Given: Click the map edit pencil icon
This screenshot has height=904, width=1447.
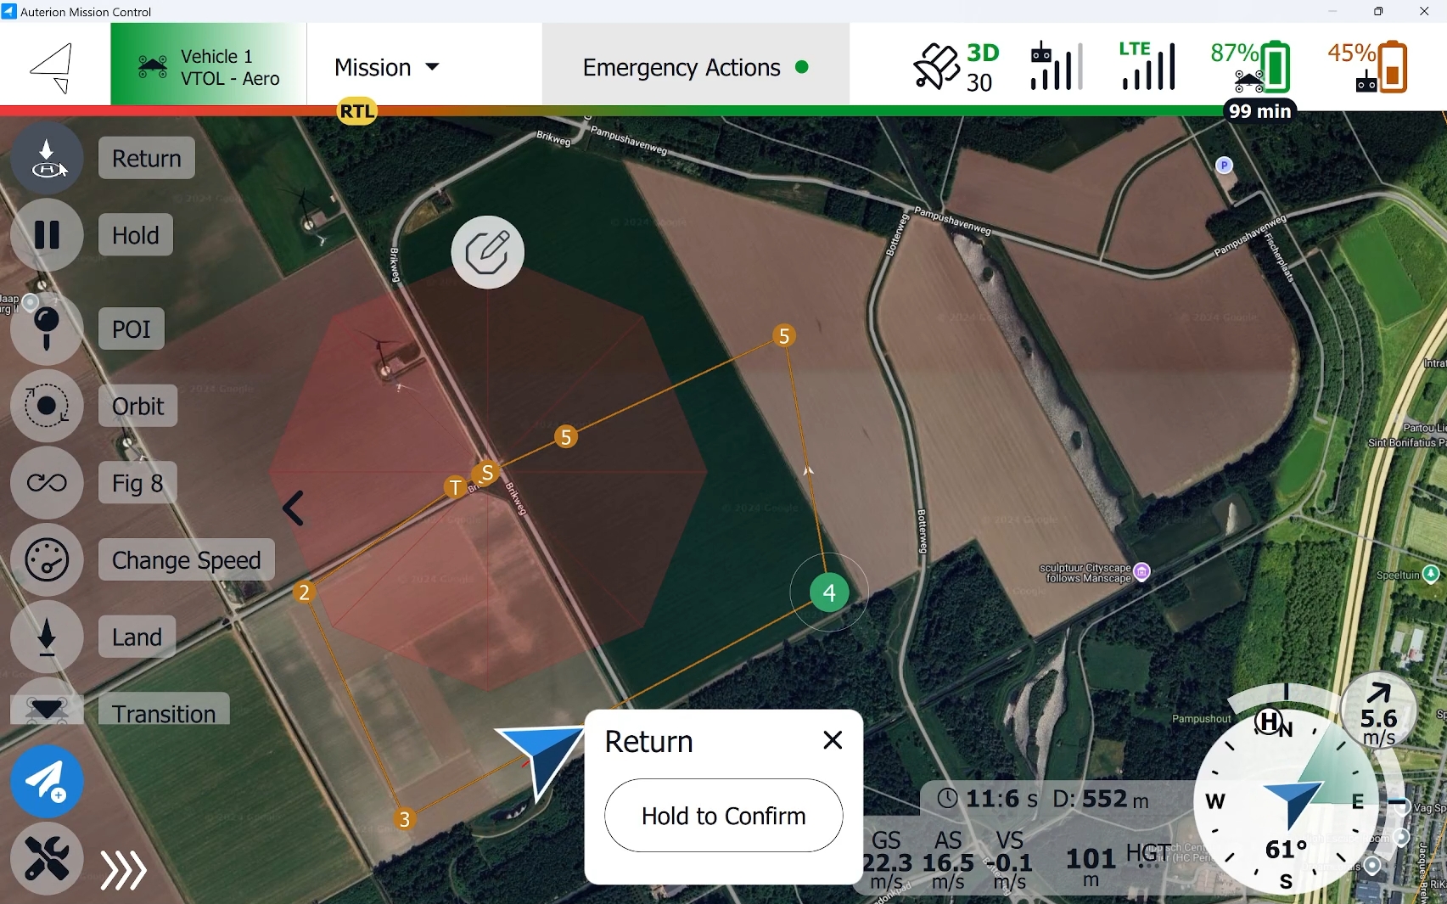Looking at the screenshot, I should click(x=488, y=252).
